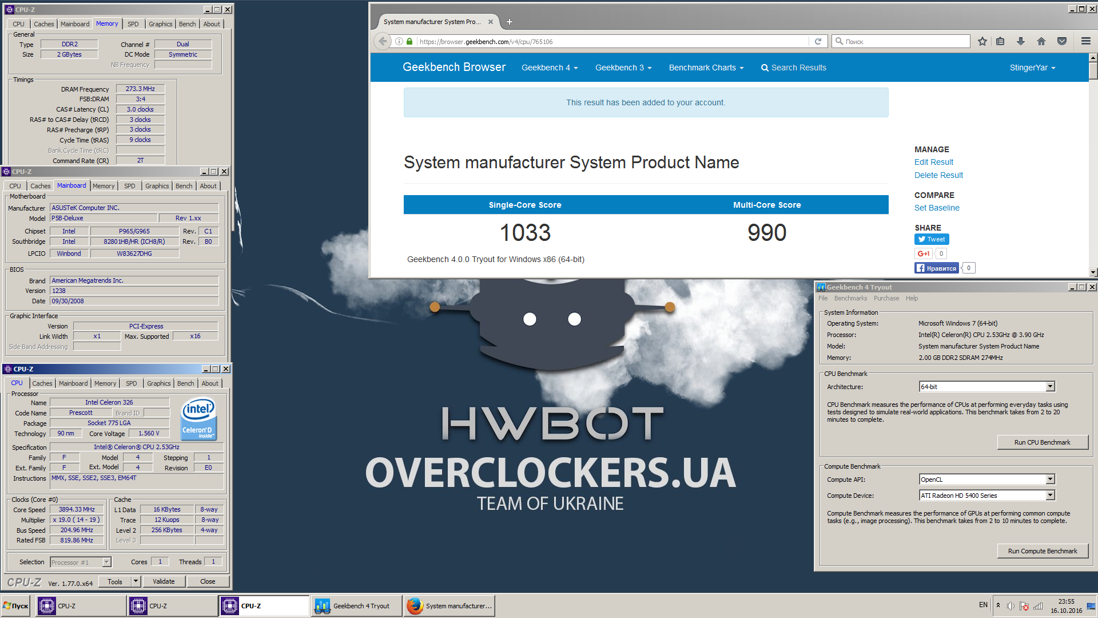Open the Windows Start button
1098x618 pixels.
(16, 606)
